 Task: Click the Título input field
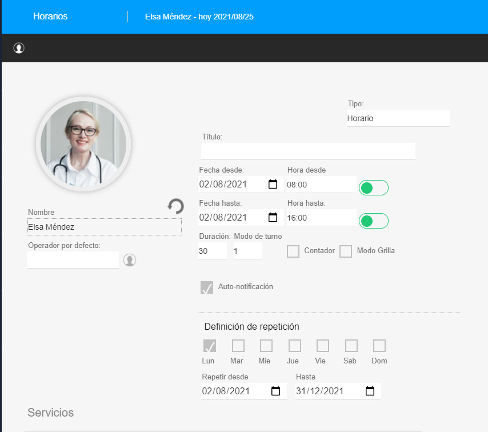click(x=308, y=151)
